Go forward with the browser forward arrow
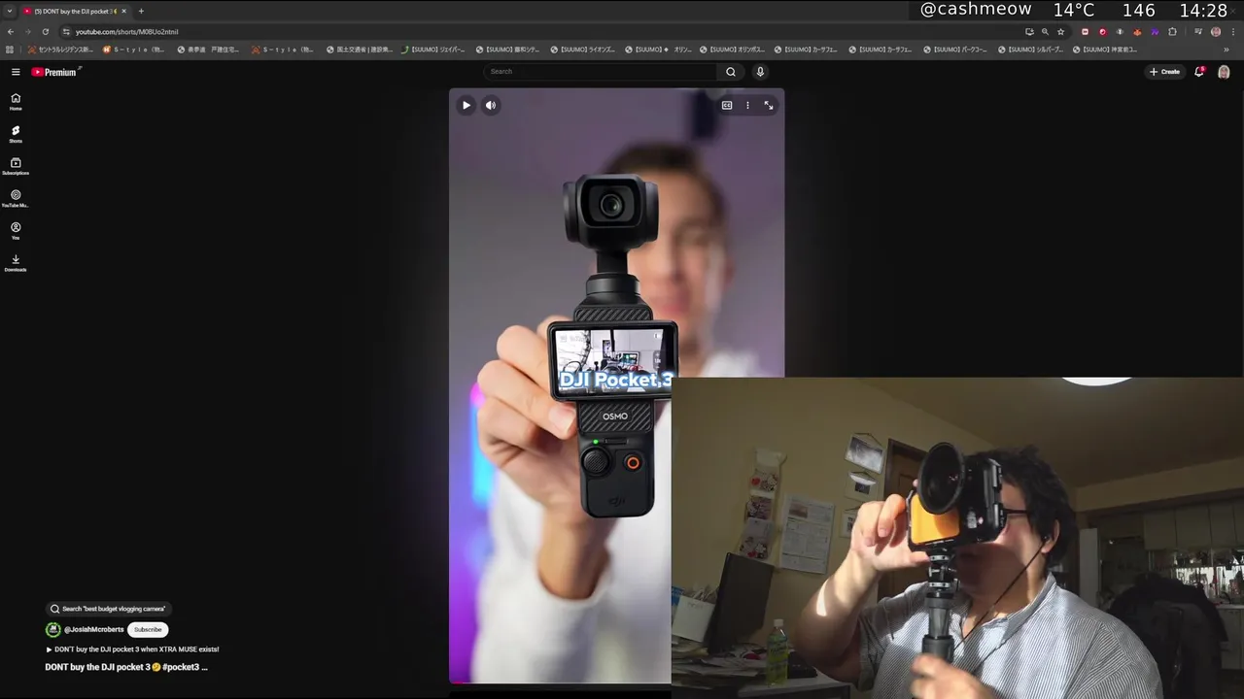1244x699 pixels. click(x=27, y=32)
